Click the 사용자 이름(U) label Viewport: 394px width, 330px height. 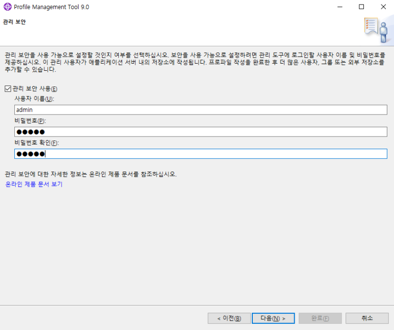tap(34, 99)
